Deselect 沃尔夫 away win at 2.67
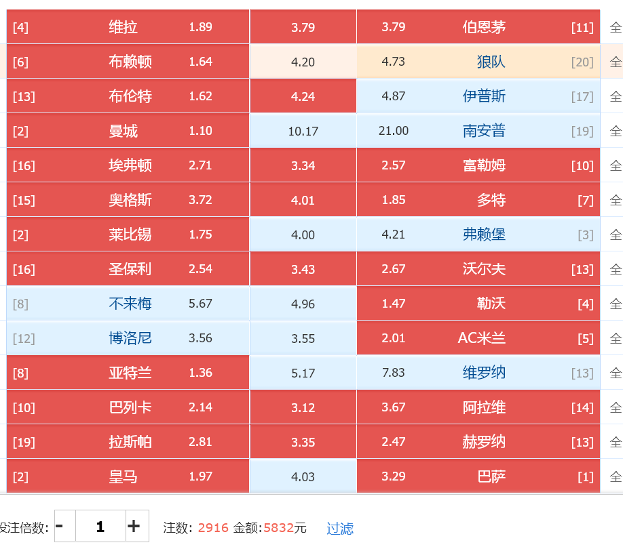The image size is (623, 549). (478, 268)
